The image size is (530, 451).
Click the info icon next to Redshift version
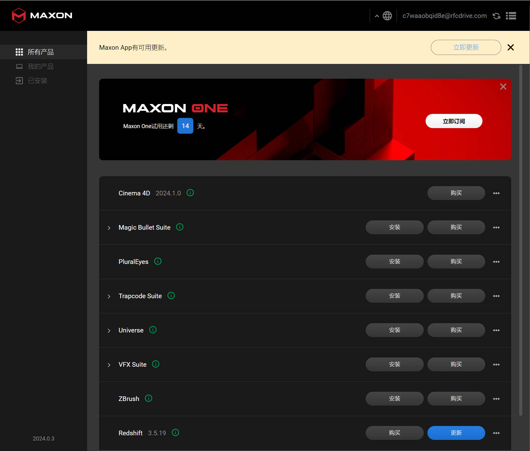click(175, 432)
